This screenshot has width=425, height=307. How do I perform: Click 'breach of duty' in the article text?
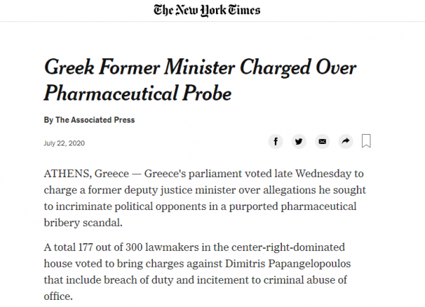151,281
